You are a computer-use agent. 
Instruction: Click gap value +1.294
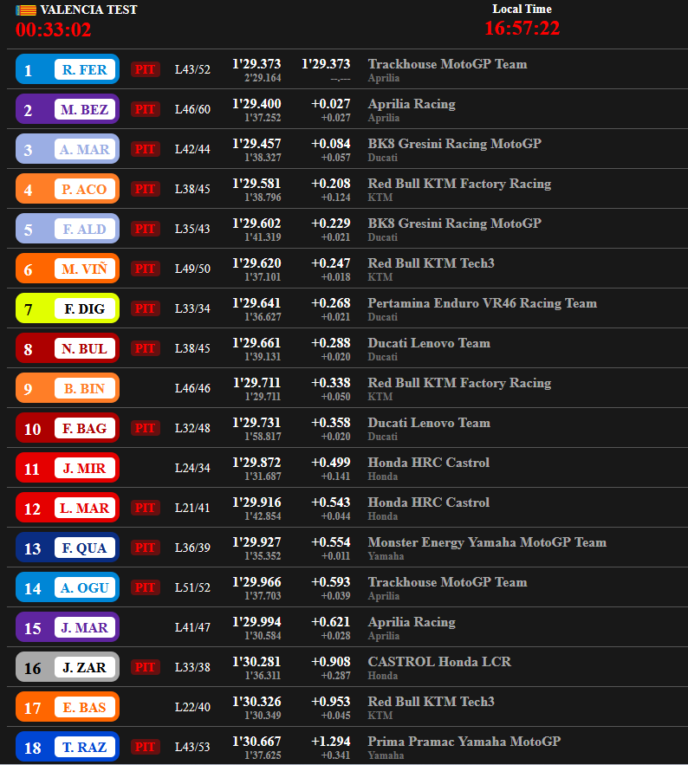[331, 742]
